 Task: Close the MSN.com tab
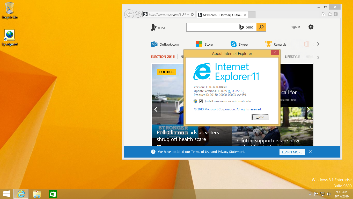coord(245,15)
